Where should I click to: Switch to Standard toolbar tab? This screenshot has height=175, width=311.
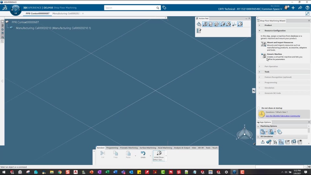click(x=100, y=148)
